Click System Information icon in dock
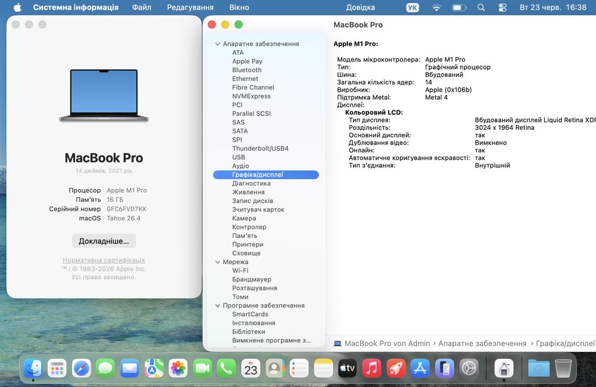The width and height of the screenshot is (596, 387). [x=504, y=368]
